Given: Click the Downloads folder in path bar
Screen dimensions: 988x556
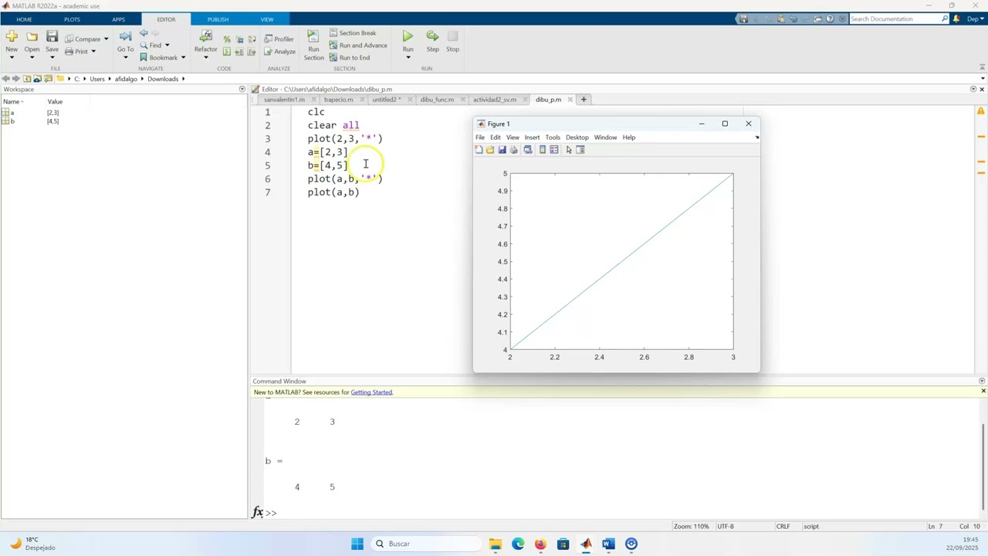Looking at the screenshot, I should [163, 79].
